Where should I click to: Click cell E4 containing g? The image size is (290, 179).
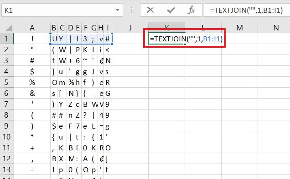78,71
